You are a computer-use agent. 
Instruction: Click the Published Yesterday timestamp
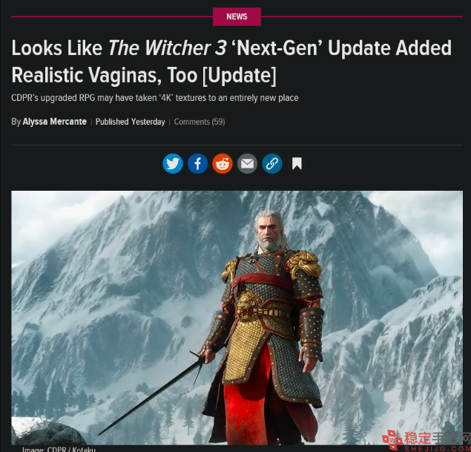(131, 122)
